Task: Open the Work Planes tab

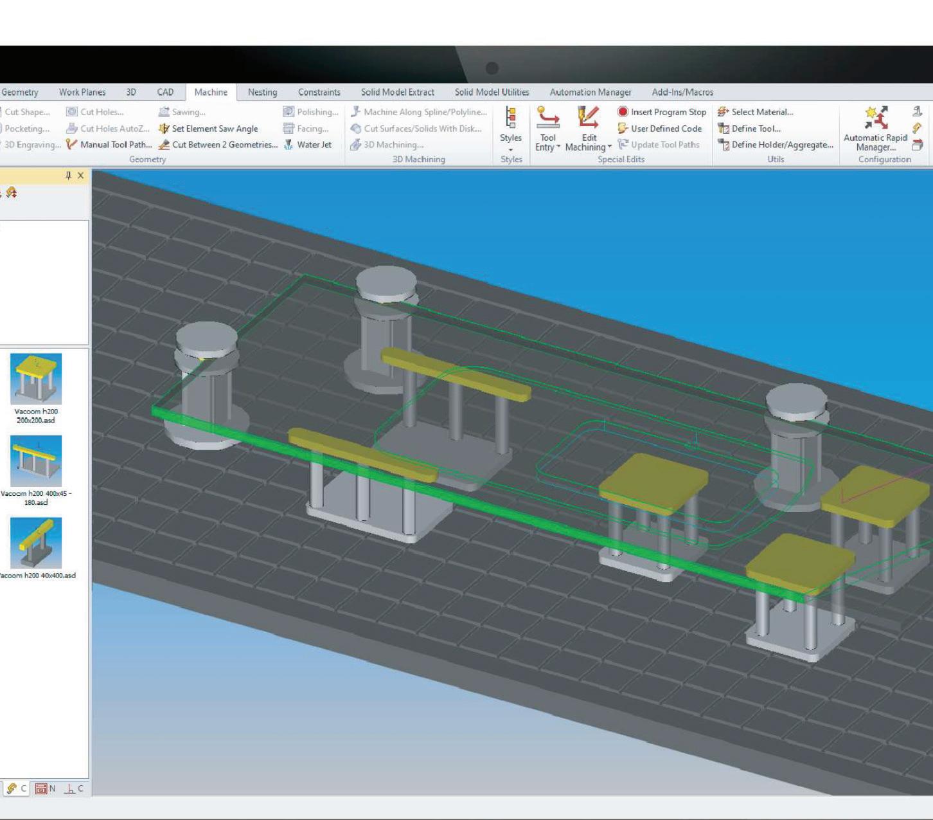Action: point(82,93)
